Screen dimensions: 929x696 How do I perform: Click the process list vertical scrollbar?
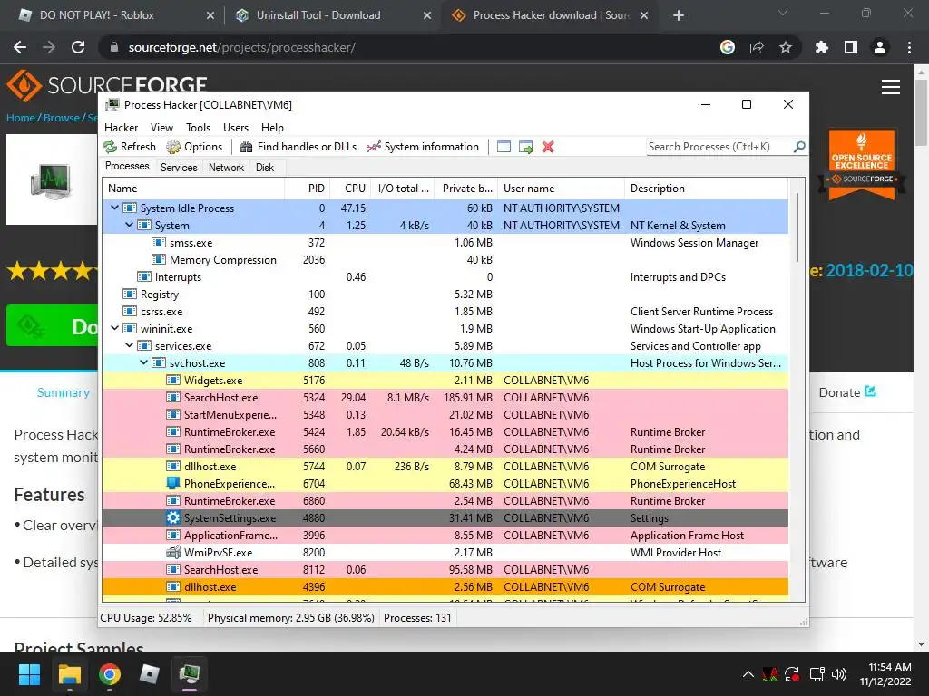point(797,227)
